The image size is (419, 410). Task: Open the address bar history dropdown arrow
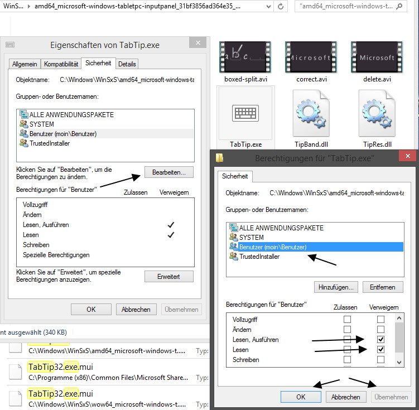268,6
